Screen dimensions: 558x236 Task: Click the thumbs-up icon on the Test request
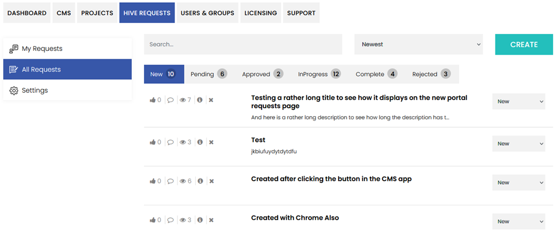(x=152, y=142)
